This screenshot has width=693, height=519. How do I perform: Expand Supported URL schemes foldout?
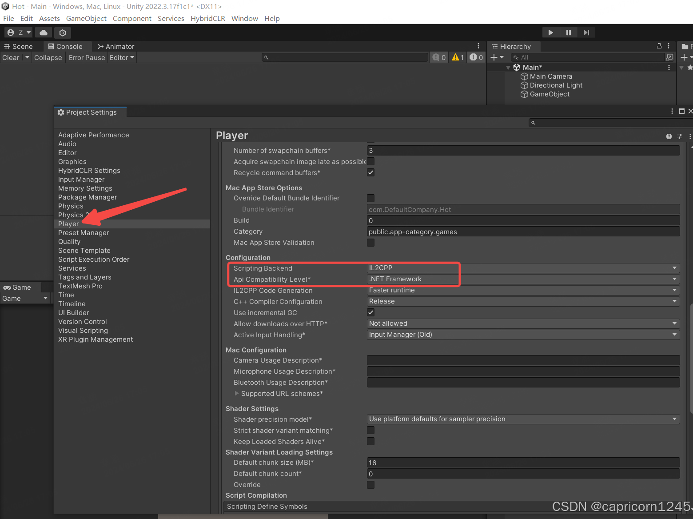237,394
